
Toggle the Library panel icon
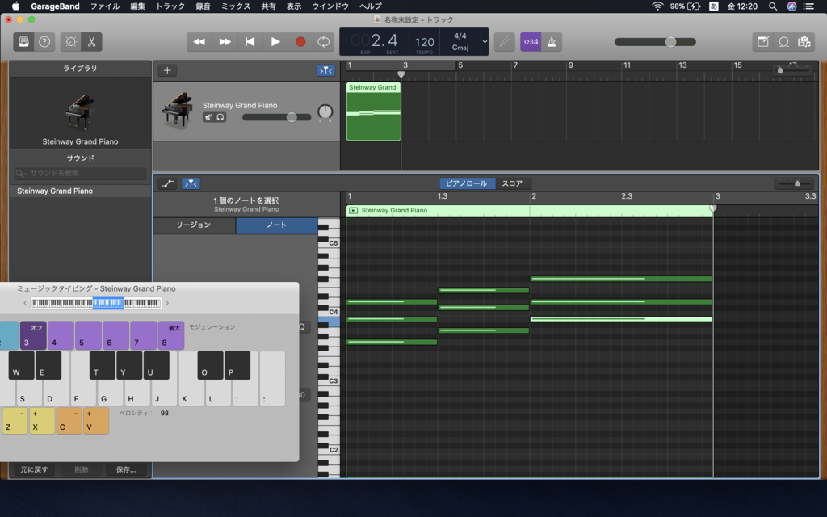(x=24, y=41)
